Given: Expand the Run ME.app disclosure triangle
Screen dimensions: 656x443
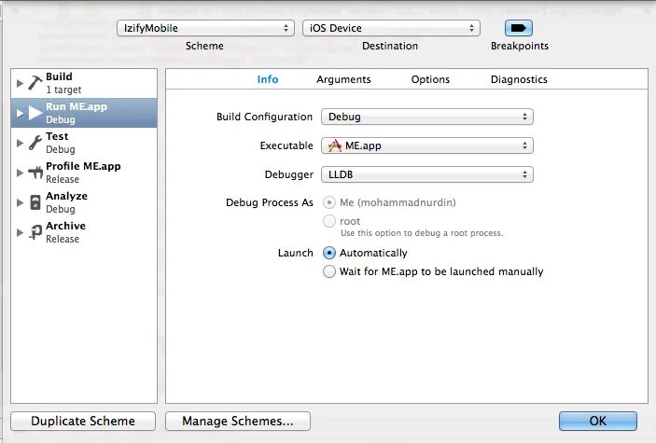Looking at the screenshot, I should pos(20,113).
